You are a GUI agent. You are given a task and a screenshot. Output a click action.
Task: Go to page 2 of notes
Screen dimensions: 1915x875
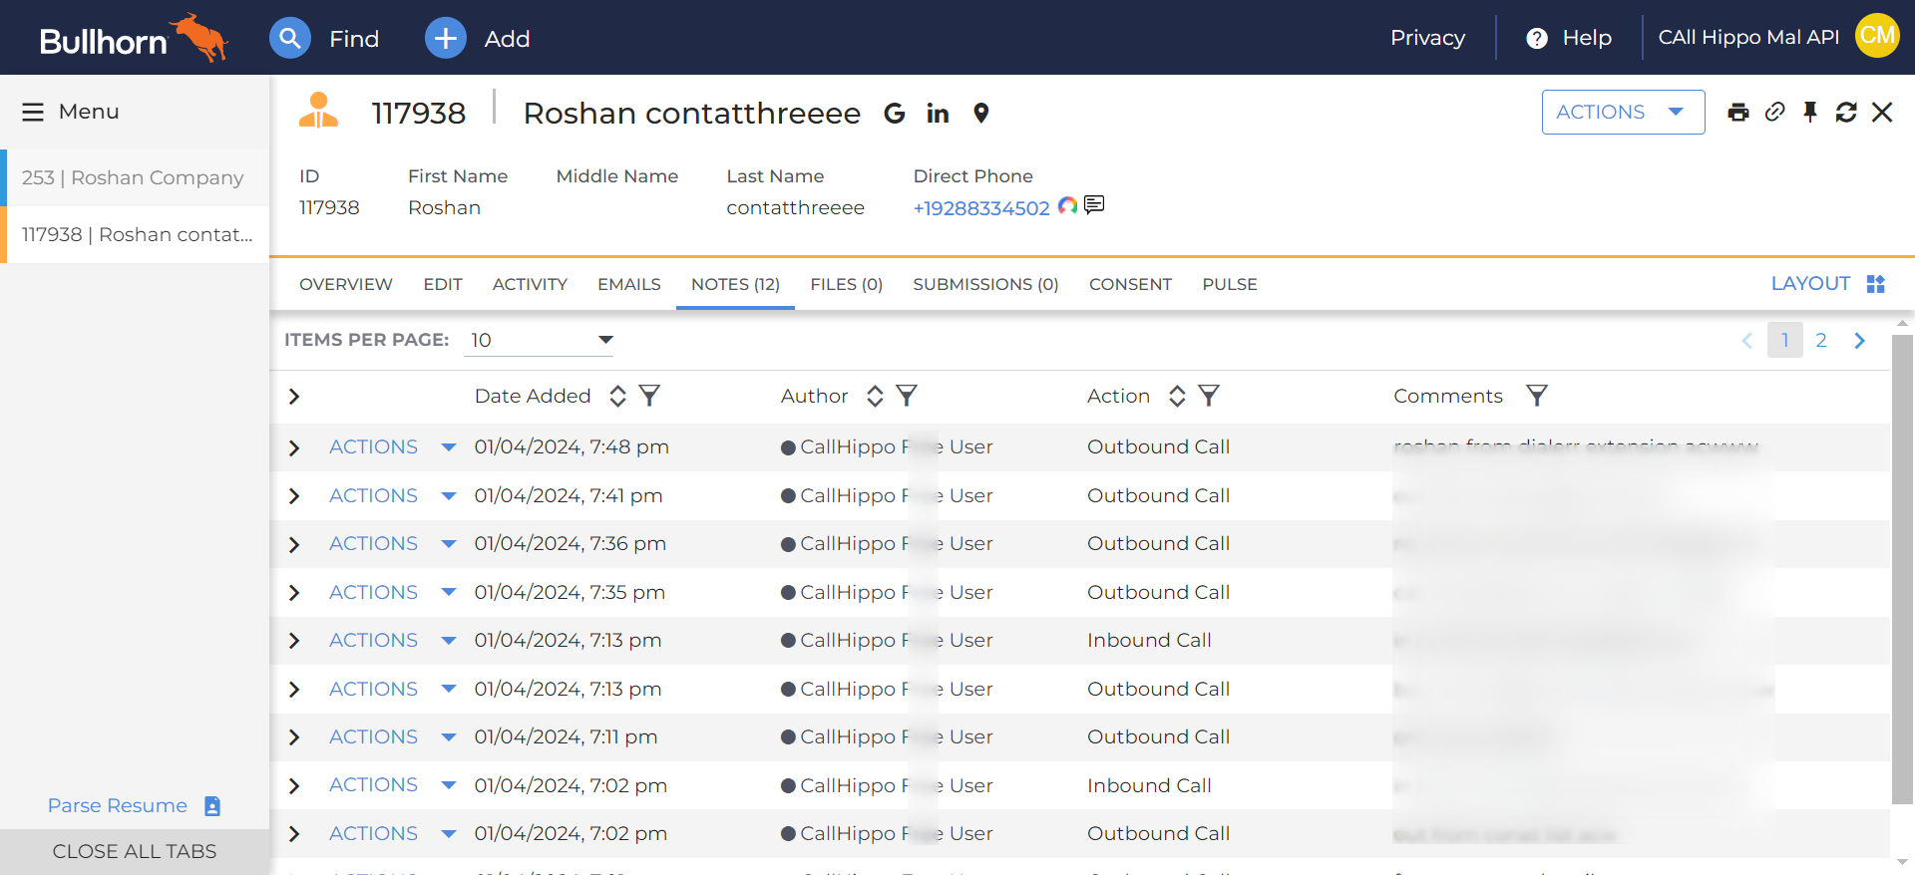[x=1821, y=340]
